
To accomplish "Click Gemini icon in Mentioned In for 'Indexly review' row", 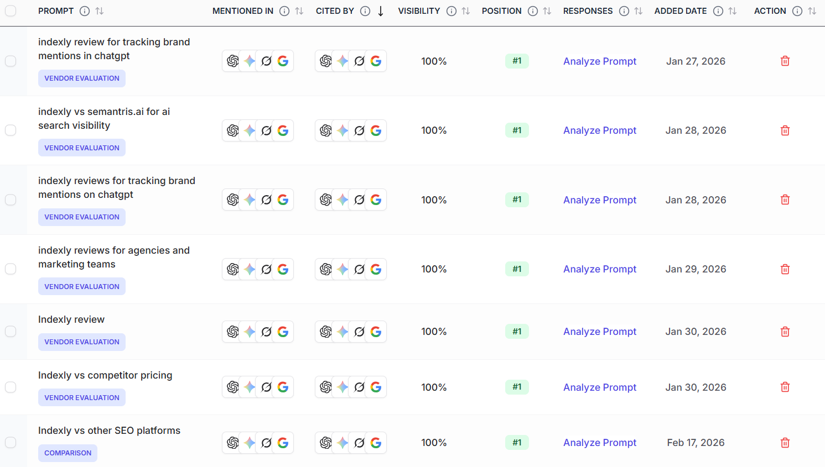I will point(250,332).
